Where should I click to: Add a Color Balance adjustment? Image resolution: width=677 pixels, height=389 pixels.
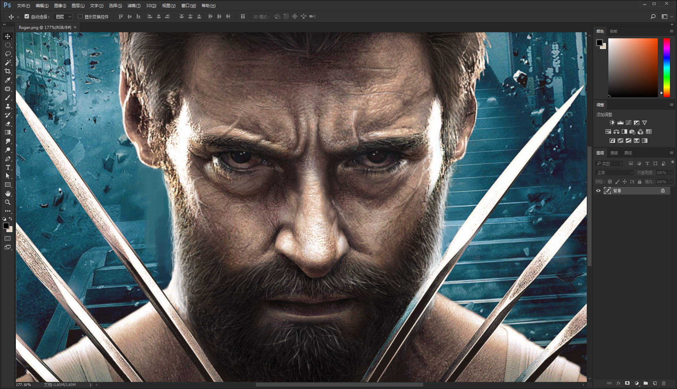[616, 132]
